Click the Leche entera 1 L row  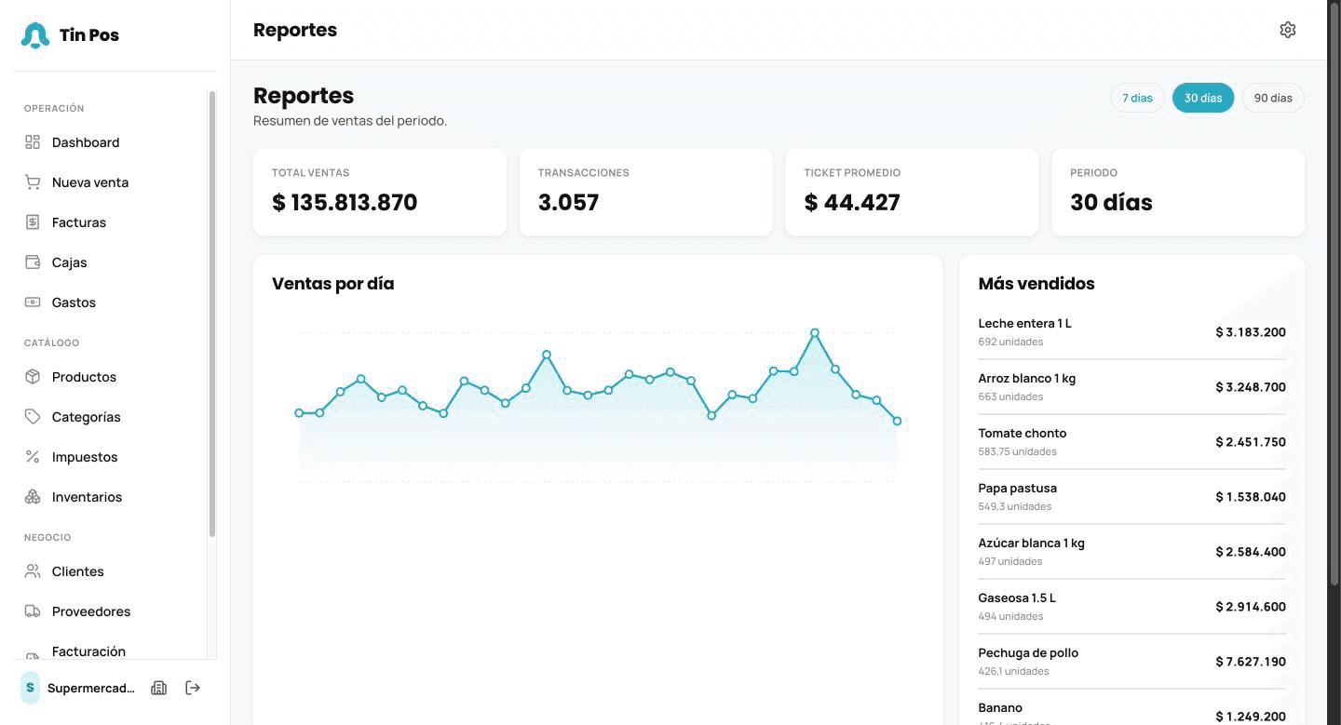coord(1131,332)
